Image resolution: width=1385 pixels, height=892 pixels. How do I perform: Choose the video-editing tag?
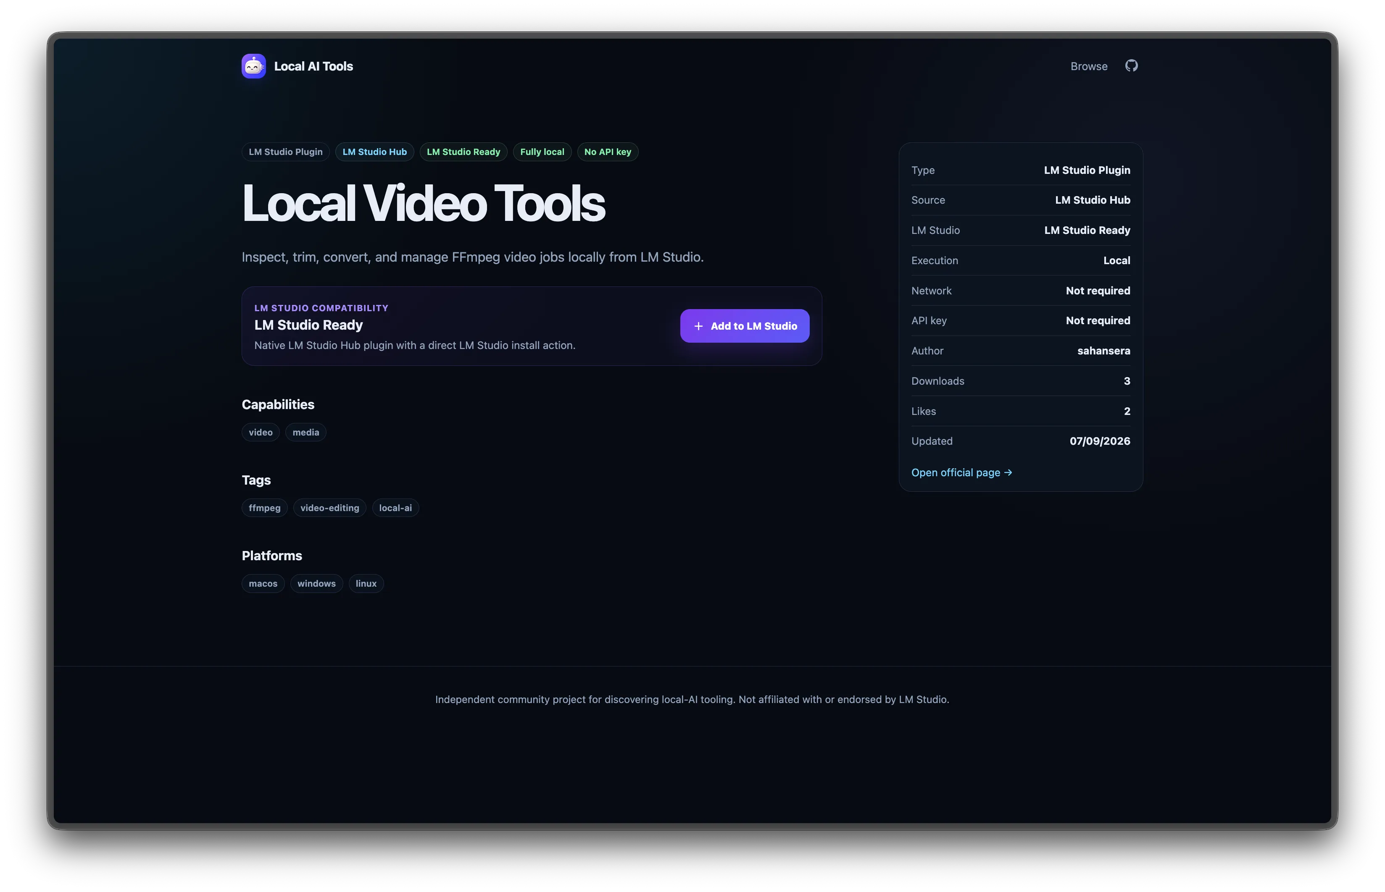tap(330, 508)
